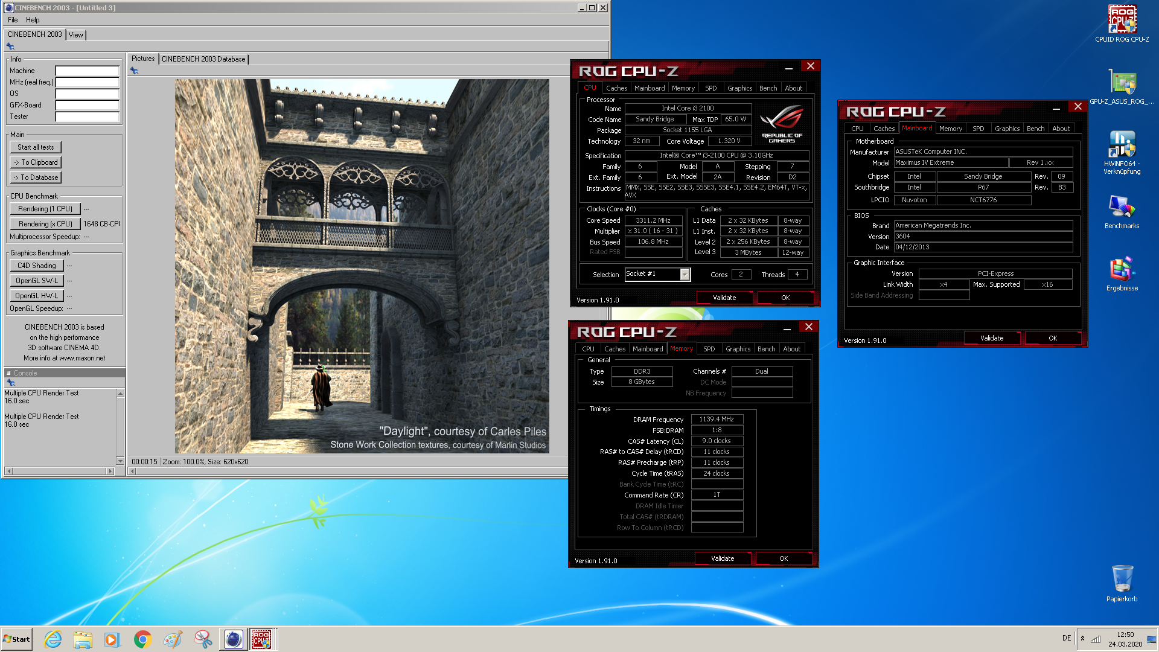
Task: Click OK in CPU tab window
Action: (785, 298)
